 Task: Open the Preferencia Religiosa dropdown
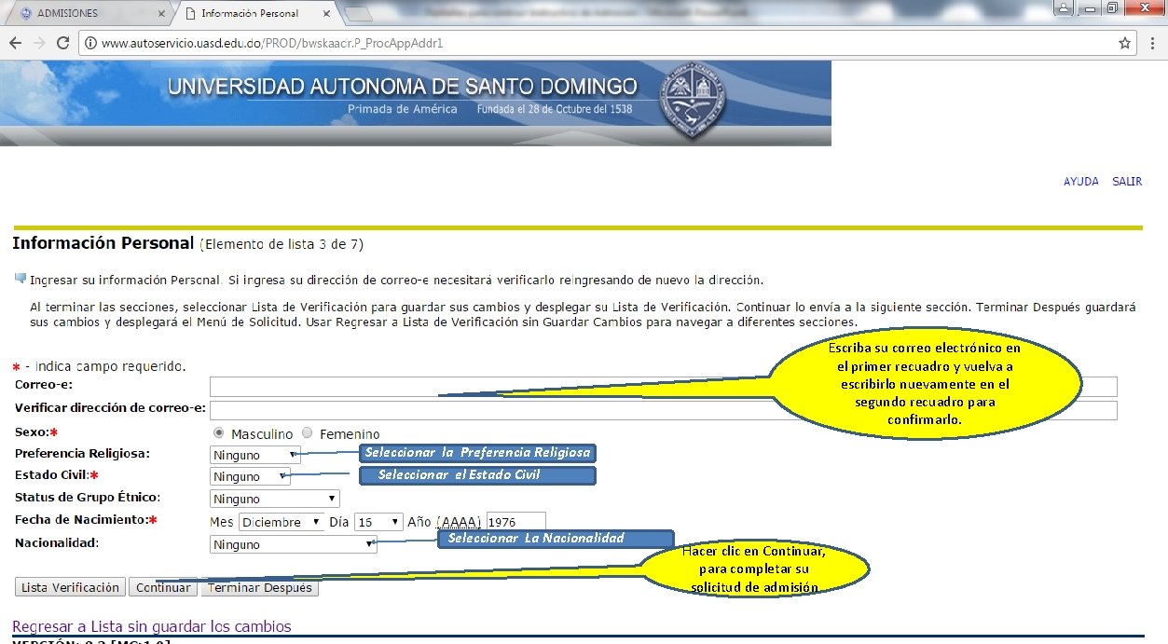click(255, 455)
